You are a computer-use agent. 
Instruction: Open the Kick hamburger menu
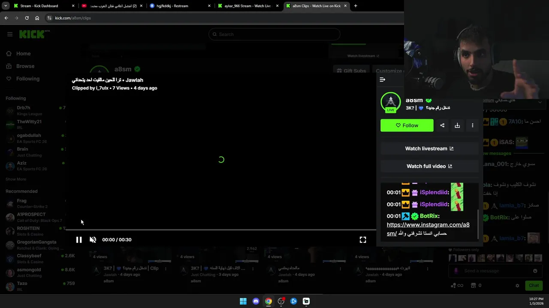tap(10, 34)
